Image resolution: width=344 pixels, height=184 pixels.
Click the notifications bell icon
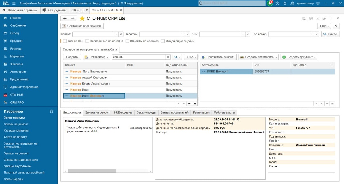[x=270, y=3]
